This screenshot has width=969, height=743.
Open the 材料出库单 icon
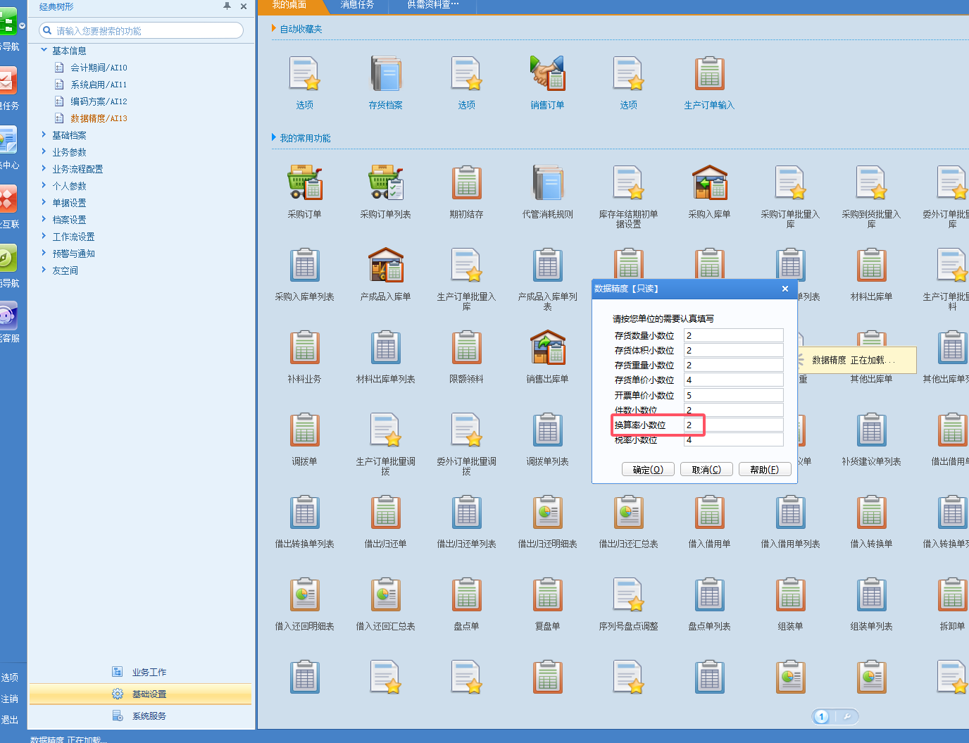coord(871,266)
